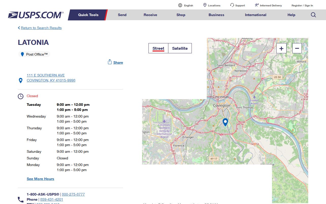Open the Shop menu
The width and height of the screenshot is (326, 204).
click(181, 15)
